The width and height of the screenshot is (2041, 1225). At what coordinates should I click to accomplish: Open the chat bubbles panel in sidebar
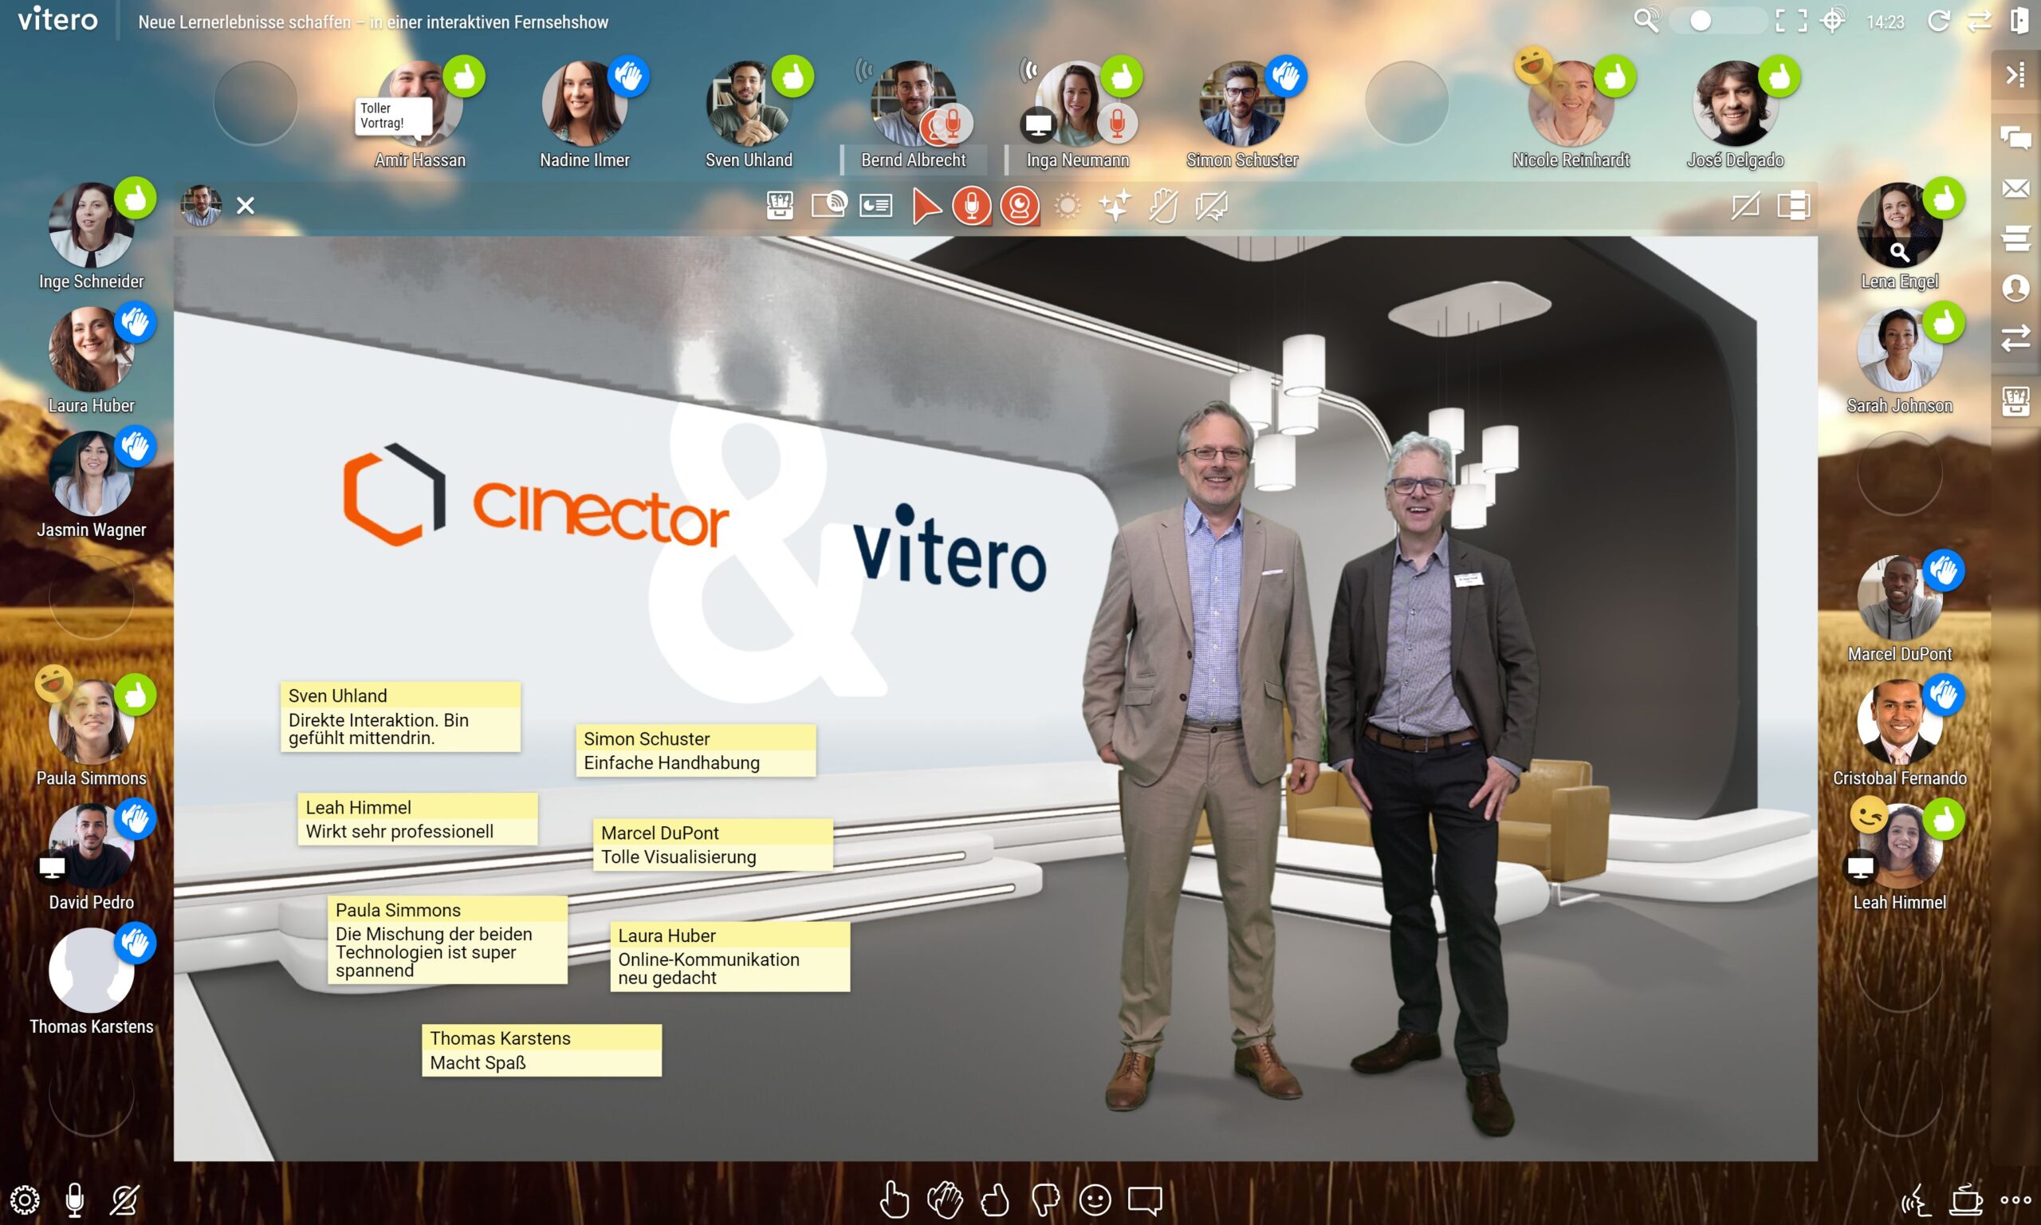click(x=2015, y=138)
